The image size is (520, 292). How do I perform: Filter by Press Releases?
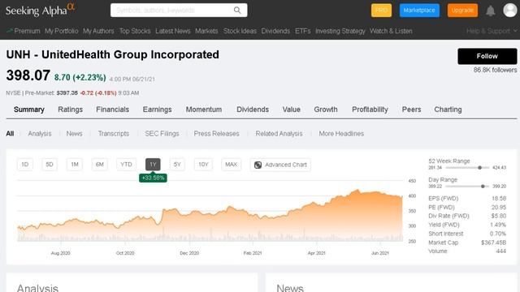click(217, 134)
